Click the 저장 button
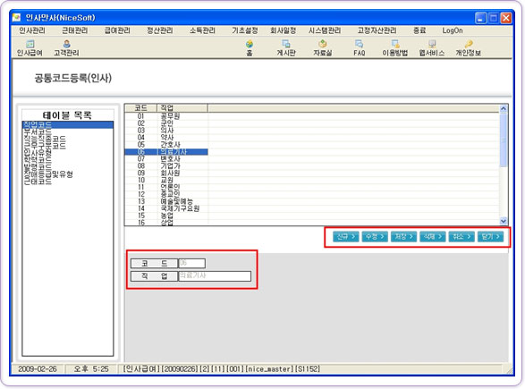 (x=403, y=237)
